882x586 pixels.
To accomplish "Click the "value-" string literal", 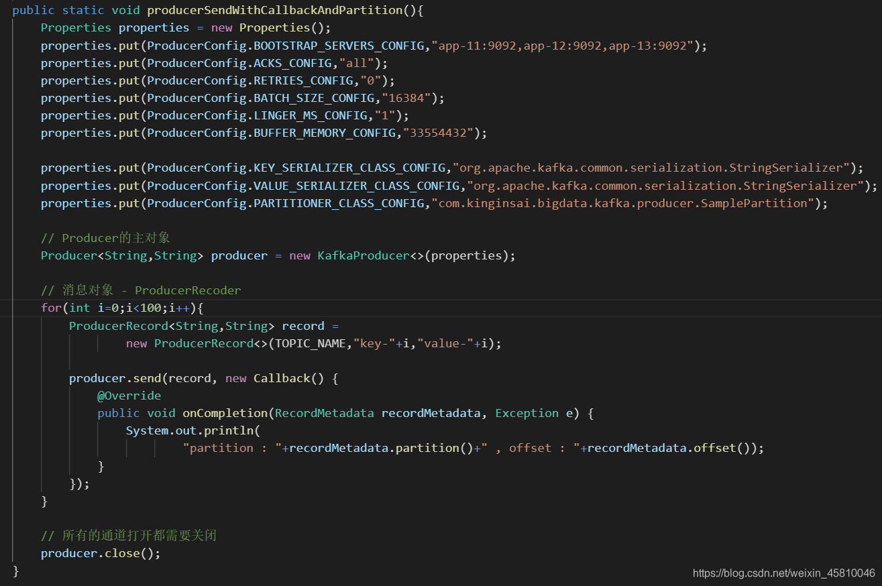I will [445, 343].
